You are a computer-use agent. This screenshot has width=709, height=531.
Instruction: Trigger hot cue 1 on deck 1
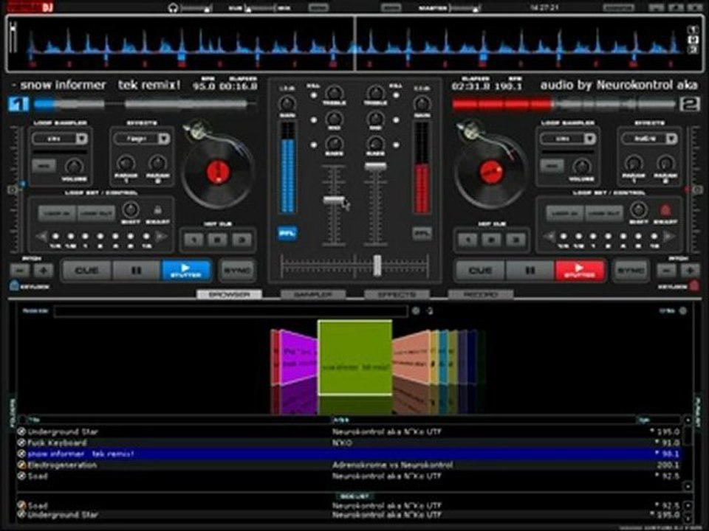point(193,240)
